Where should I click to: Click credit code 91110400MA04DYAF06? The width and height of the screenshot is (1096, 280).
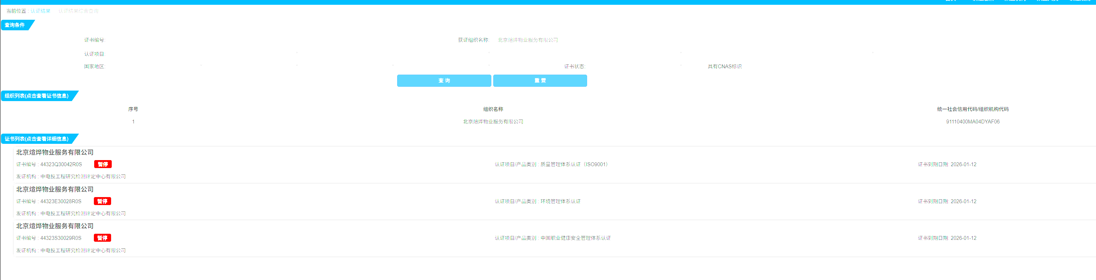973,122
